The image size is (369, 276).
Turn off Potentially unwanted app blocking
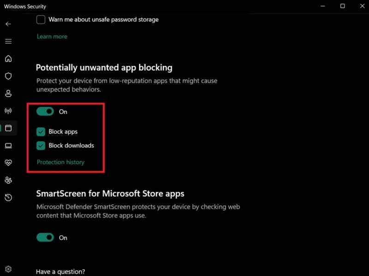coord(45,112)
